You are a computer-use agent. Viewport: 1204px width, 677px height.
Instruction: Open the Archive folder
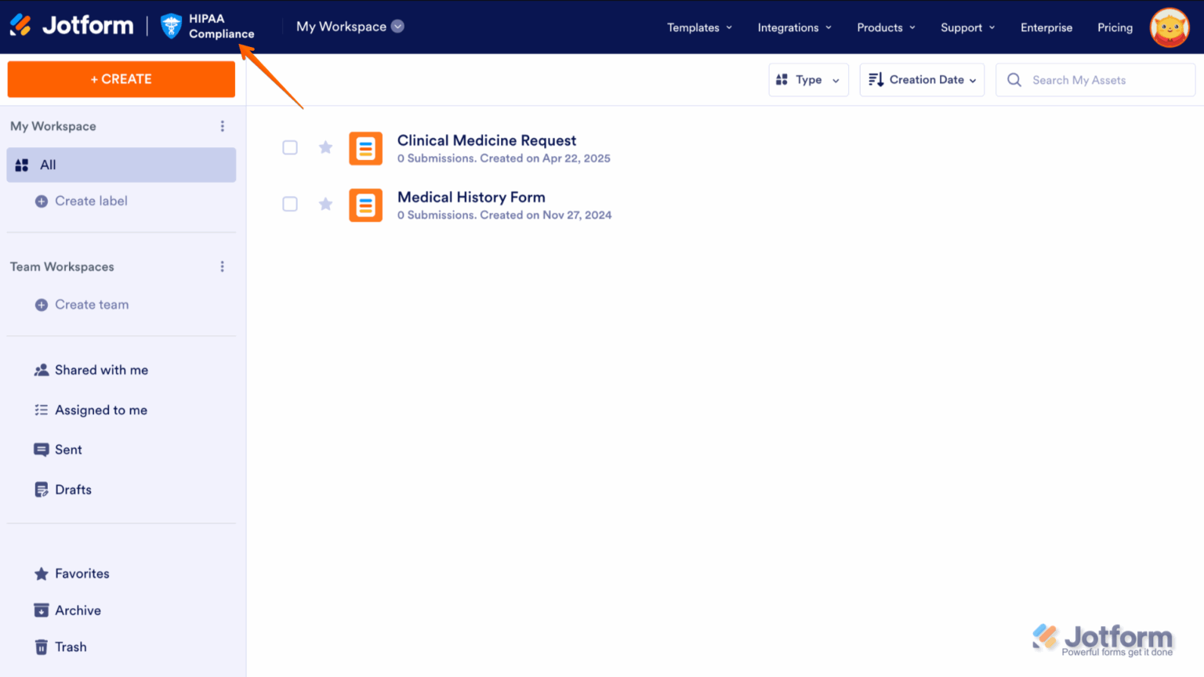pyautogui.click(x=78, y=610)
